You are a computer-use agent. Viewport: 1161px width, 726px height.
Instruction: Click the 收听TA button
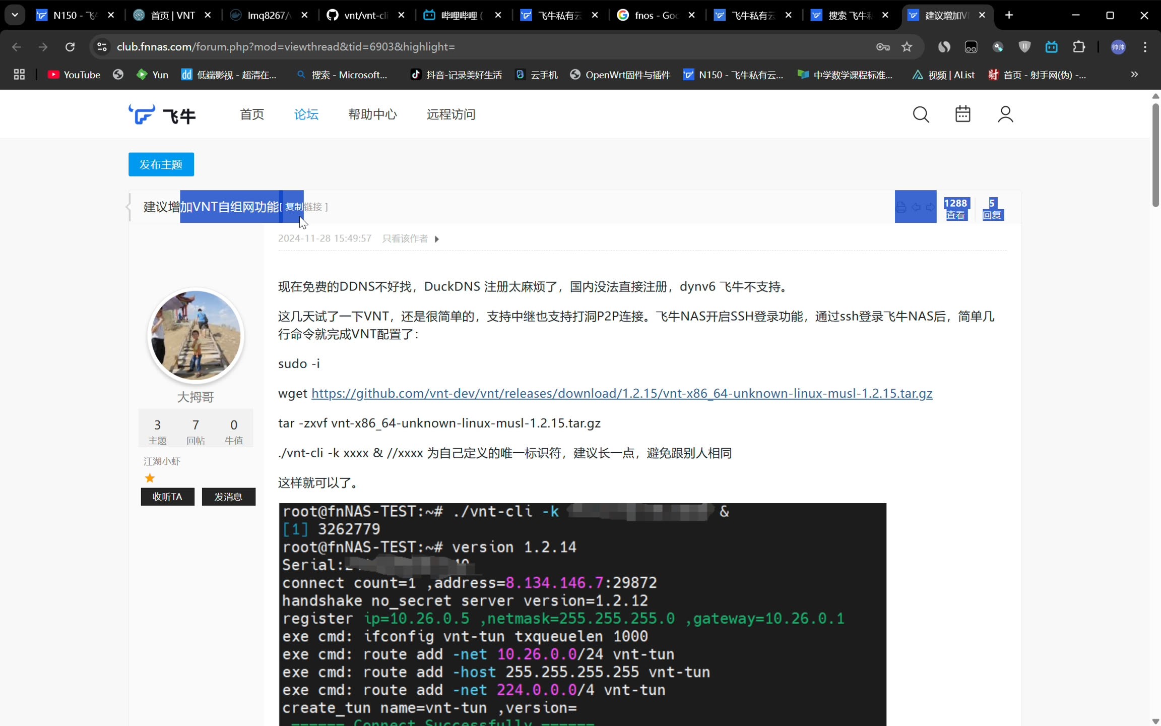168,497
